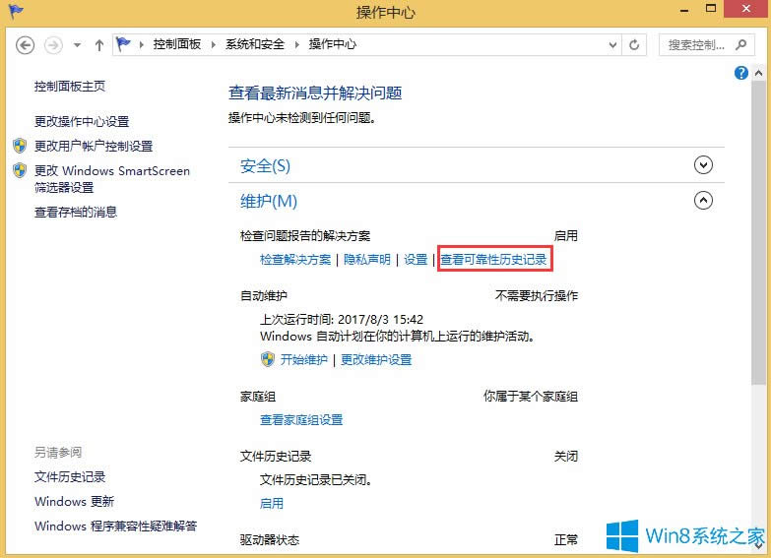The height and width of the screenshot is (558, 771).
Task: Open the address bar history dropdown
Action: pos(610,45)
